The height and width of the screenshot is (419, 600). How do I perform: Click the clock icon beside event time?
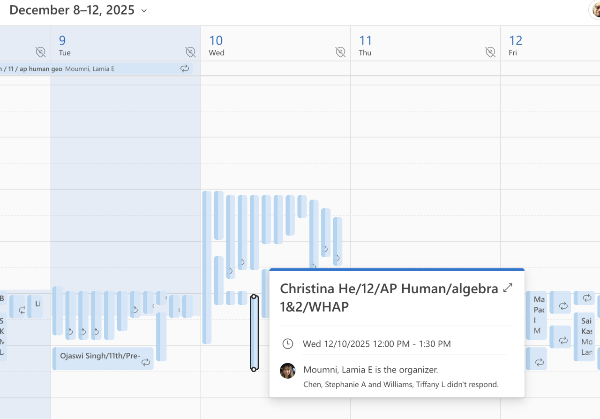tap(287, 344)
